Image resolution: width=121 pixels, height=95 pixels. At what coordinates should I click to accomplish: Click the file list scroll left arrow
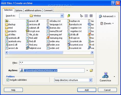click(7, 52)
